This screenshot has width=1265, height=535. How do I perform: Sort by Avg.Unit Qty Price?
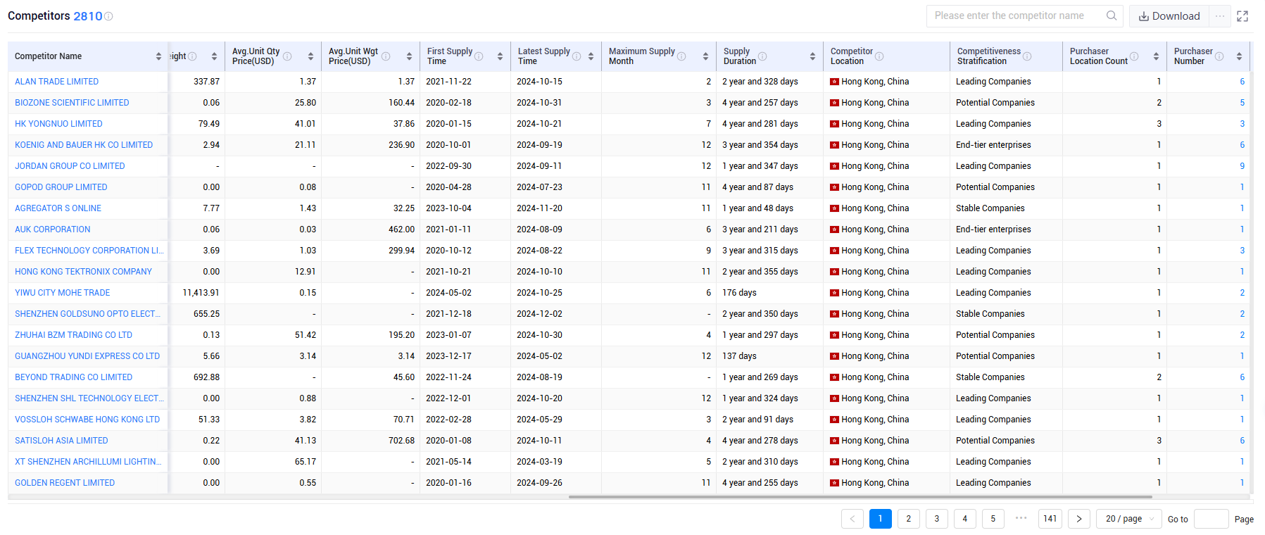coord(310,56)
